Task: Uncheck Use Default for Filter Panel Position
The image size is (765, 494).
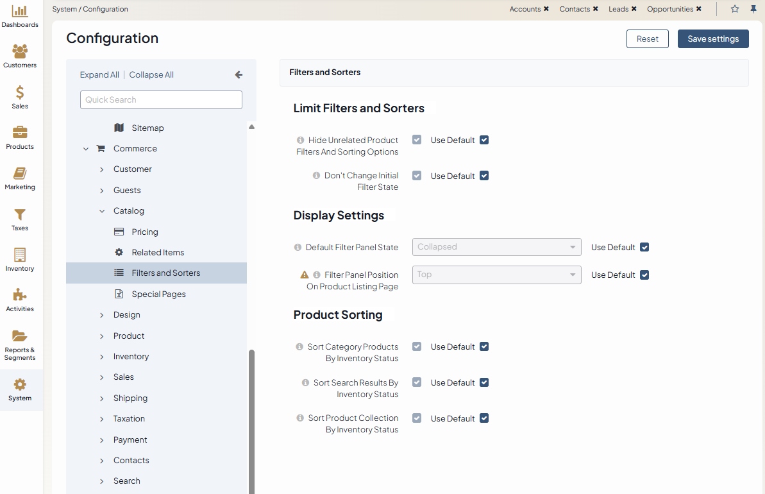Action: click(x=644, y=275)
